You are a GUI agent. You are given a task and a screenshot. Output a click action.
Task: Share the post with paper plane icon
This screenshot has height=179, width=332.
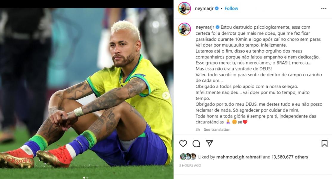pos(209,143)
